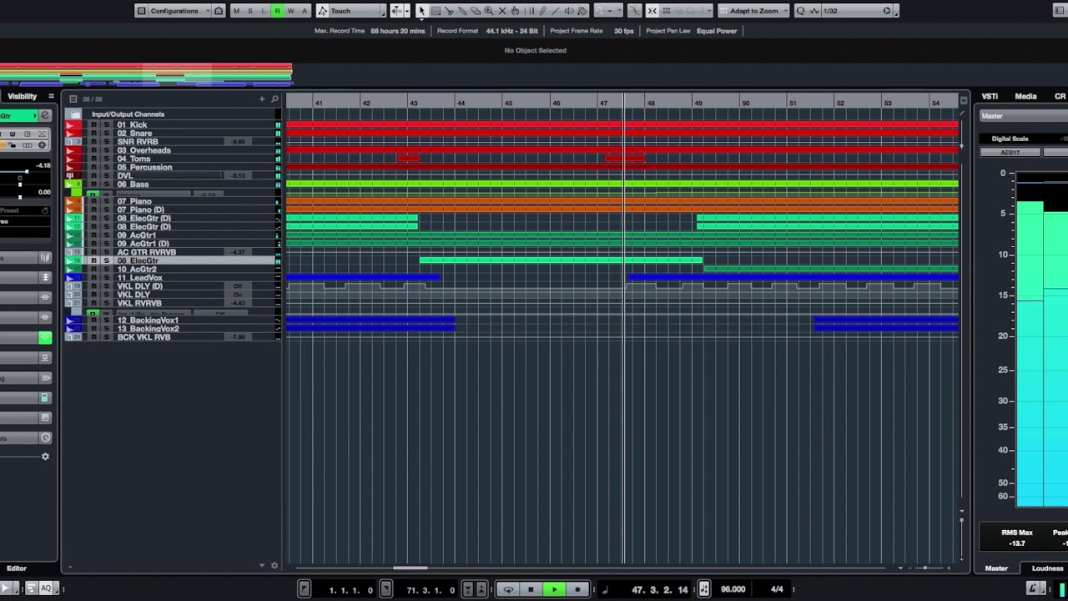Toggle Auto-Scroll button
The width and height of the screenshot is (1068, 601).
tap(395, 11)
